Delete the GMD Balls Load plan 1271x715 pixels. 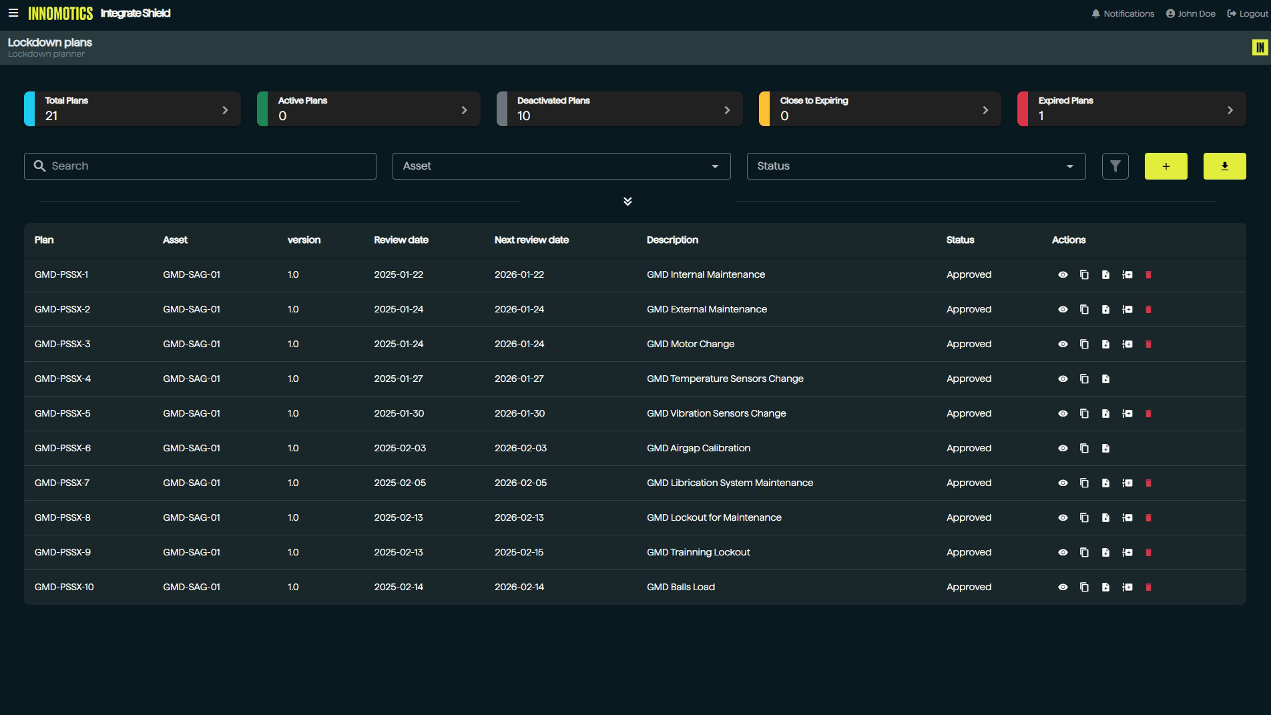coord(1148,587)
